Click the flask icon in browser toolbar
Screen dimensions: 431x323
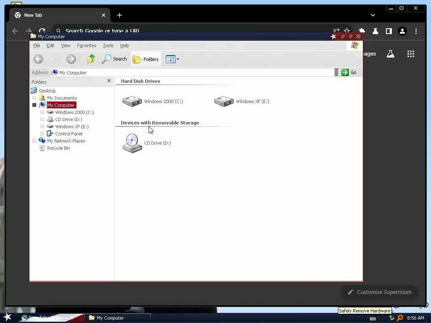pos(375,31)
